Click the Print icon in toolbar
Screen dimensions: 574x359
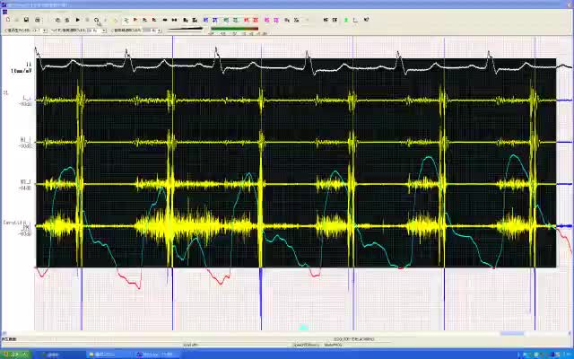37,20
